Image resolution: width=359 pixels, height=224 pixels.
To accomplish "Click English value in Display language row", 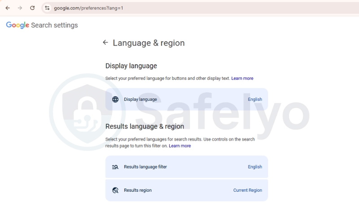I will tap(255, 99).
